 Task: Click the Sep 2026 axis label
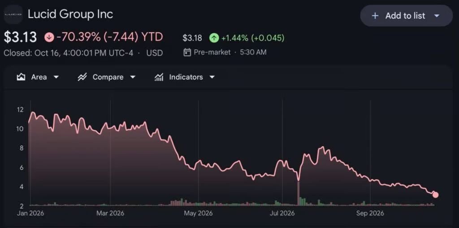pyautogui.click(x=370, y=213)
